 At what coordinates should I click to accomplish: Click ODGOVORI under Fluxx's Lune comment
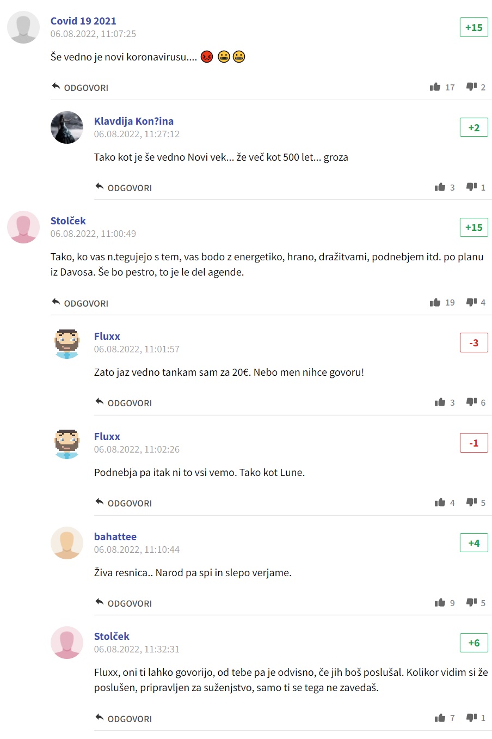(x=124, y=503)
